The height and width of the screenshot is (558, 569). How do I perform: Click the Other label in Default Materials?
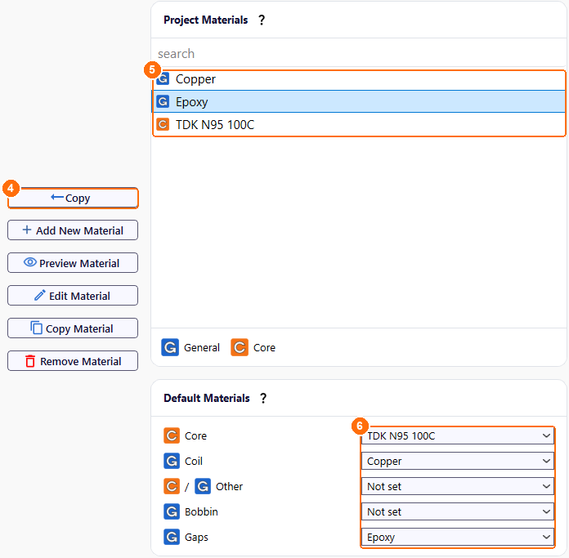229,487
